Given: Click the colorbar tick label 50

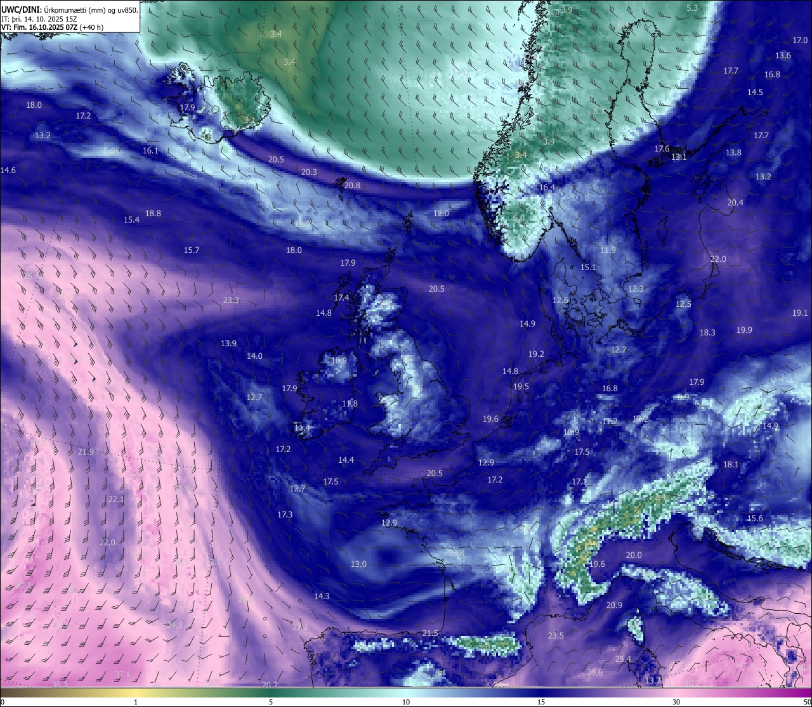Looking at the screenshot, I should (x=807, y=702).
